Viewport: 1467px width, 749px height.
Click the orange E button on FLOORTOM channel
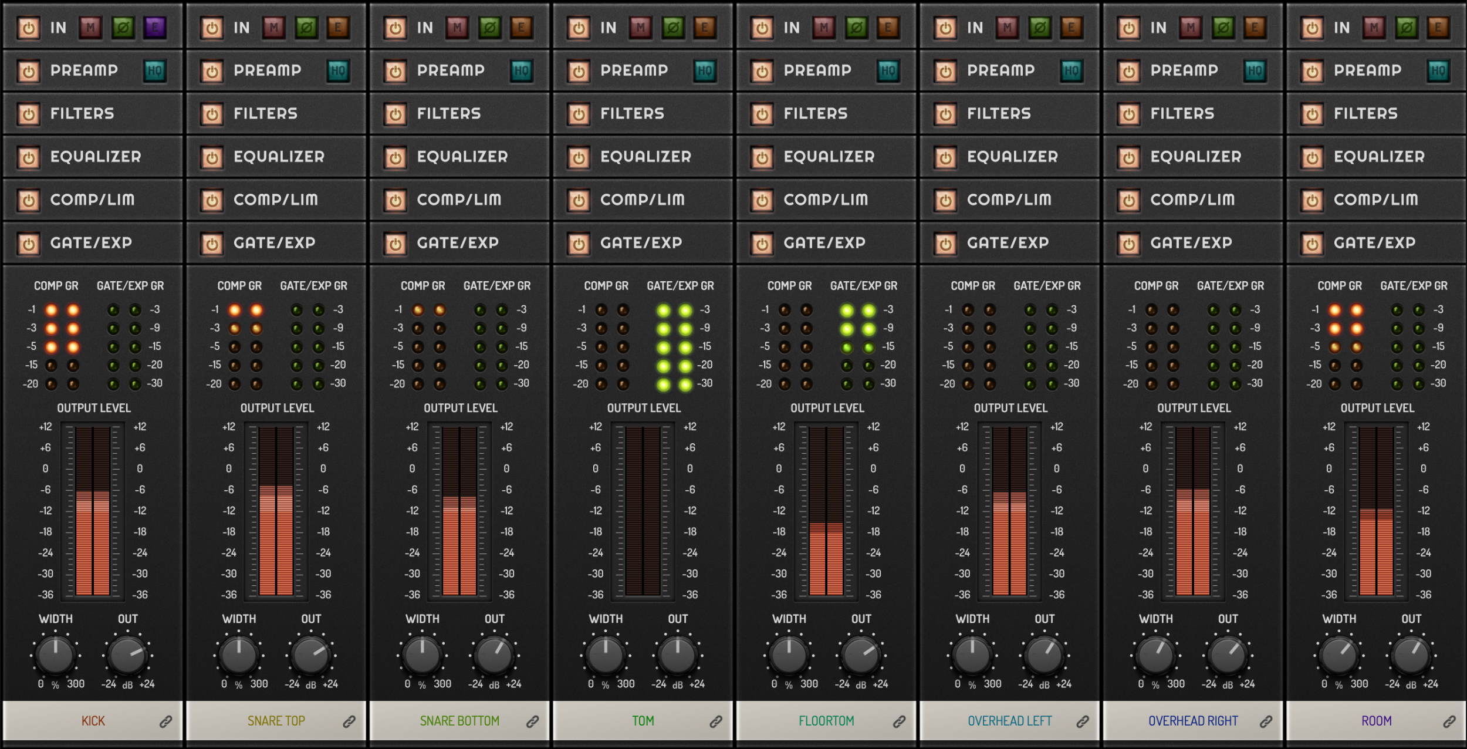[x=888, y=28]
